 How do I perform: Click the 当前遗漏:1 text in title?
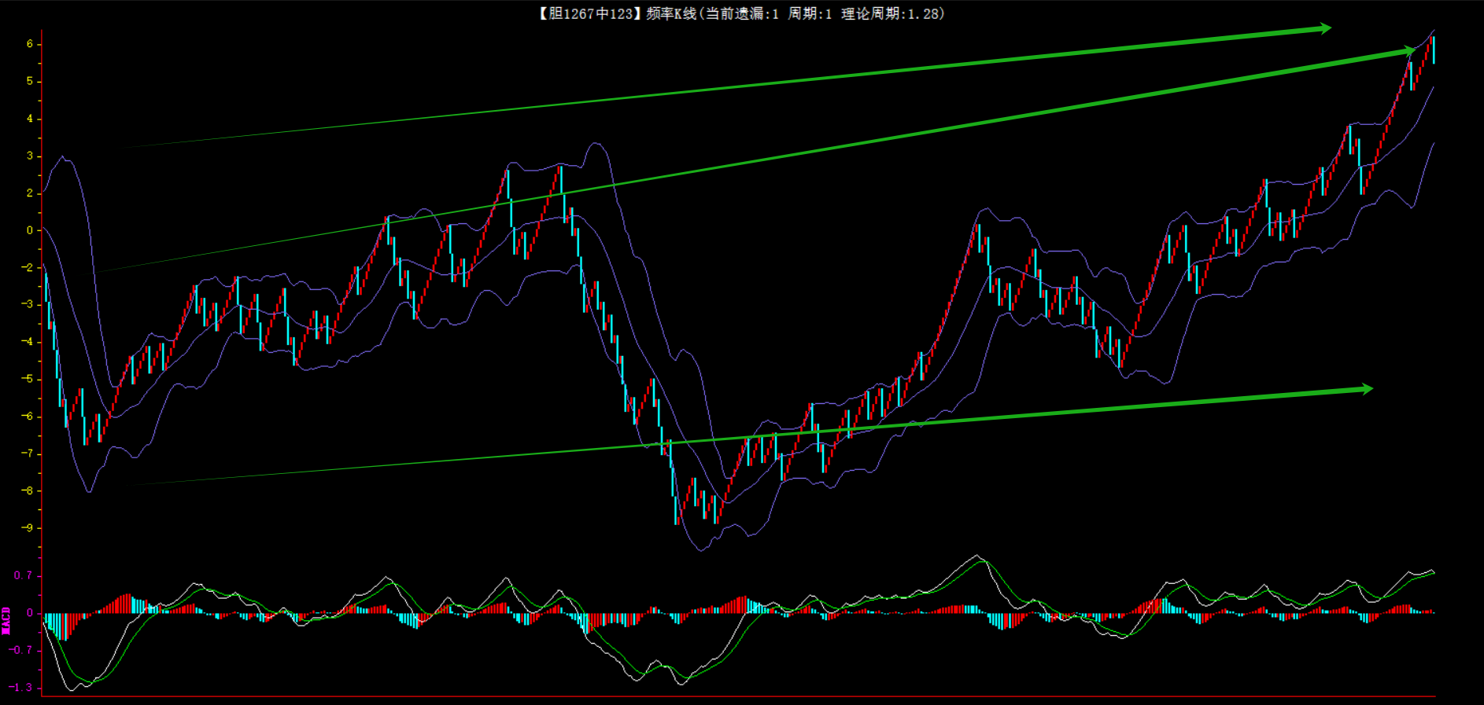[742, 13]
